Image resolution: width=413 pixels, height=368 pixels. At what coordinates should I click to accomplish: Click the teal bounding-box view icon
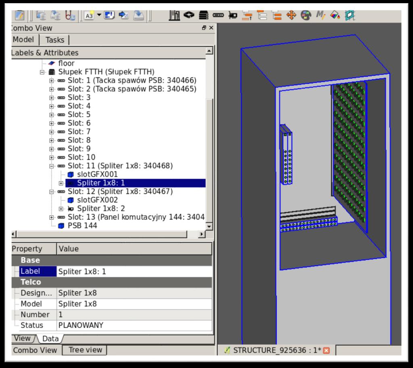[350, 15]
